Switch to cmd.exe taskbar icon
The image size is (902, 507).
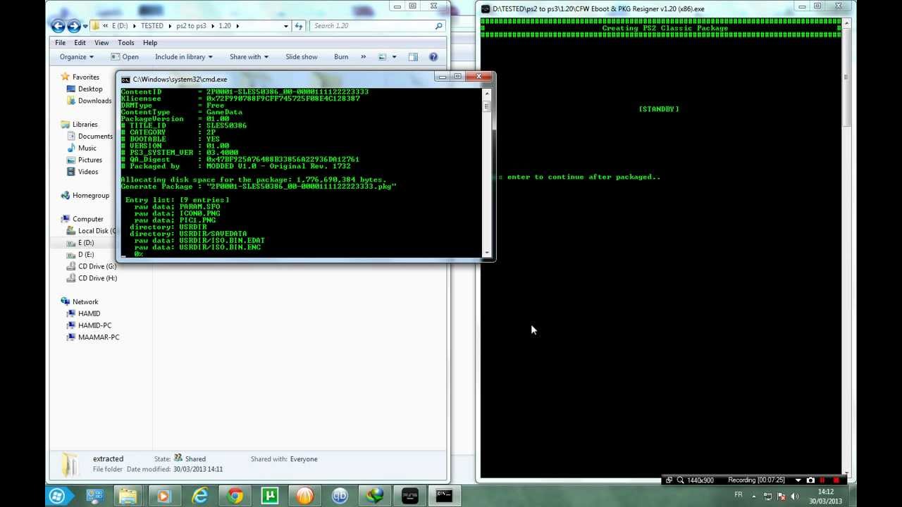(x=444, y=496)
